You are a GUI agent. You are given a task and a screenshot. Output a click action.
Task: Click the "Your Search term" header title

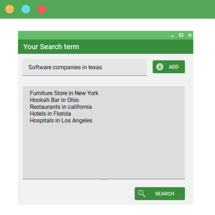coord(51,47)
